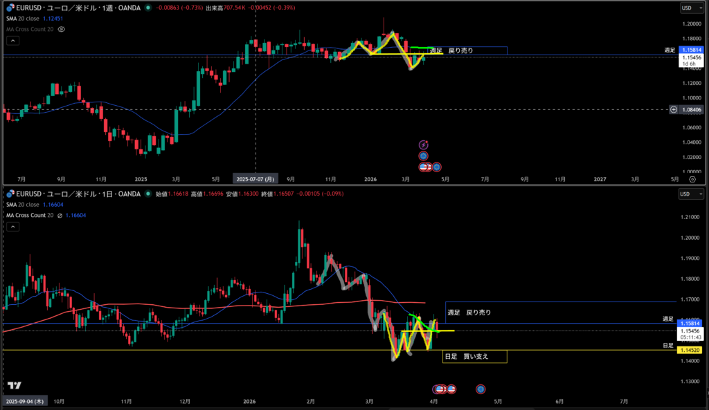Click the purple lightning news event icon
Screen dimensions: 709x410
coord(424,145)
